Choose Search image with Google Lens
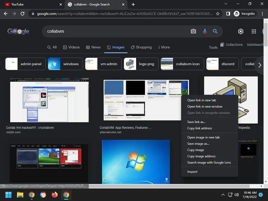Screen dimensions: 268x201 click(x=210, y=163)
